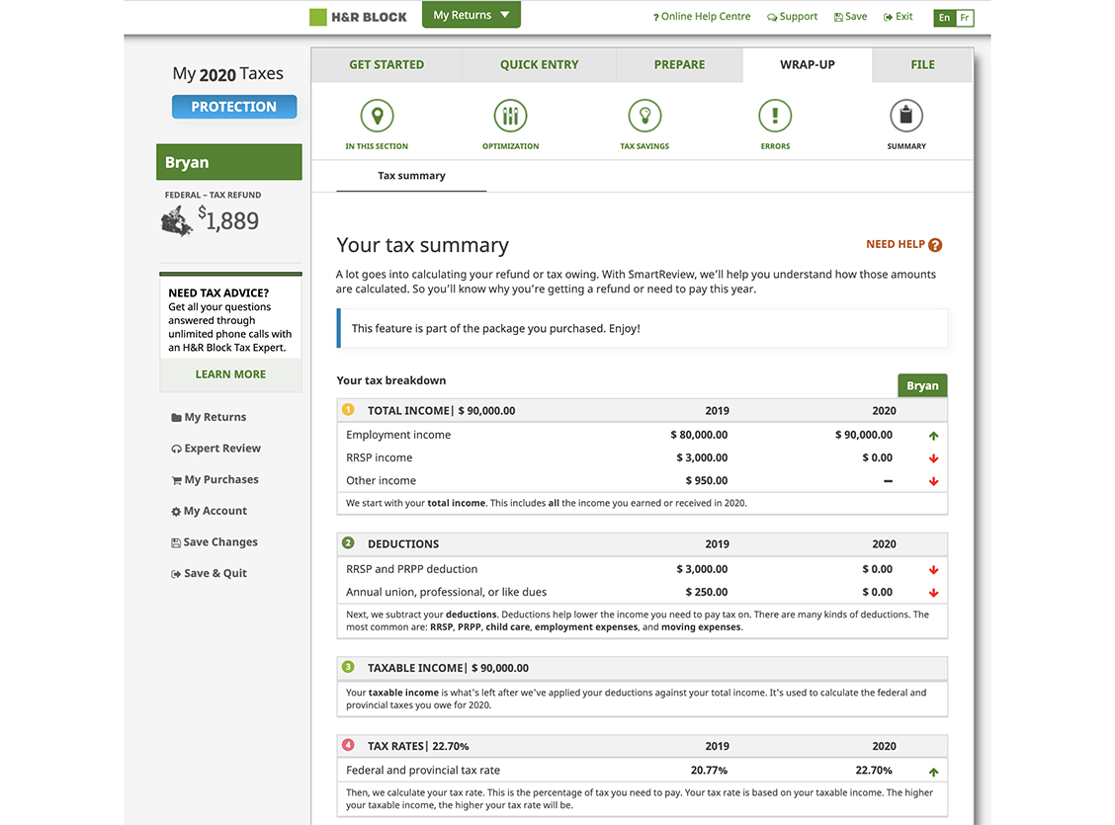This screenshot has width=1115, height=825.
Task: Click the red decrease arrow beside RRSP income
Action: pos(934,457)
